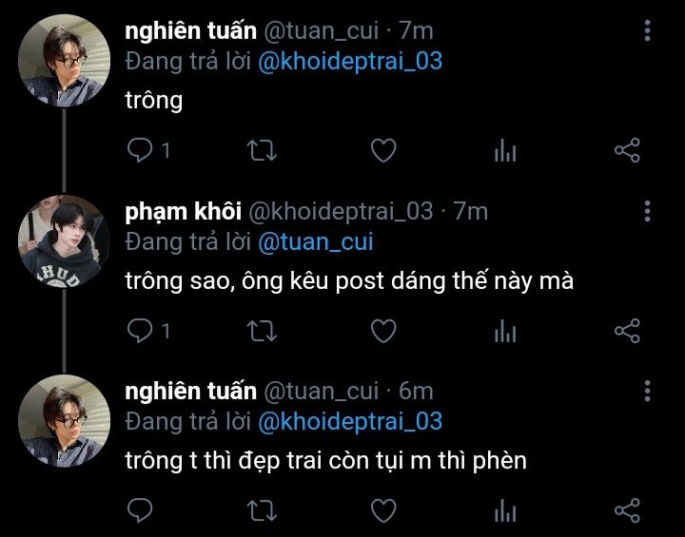Share the "tụi m thì phèn" tweet
This screenshot has width=685, height=537.
point(627,510)
